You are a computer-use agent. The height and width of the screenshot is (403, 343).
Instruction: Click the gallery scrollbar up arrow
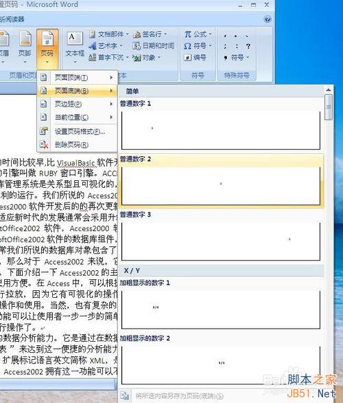[329, 90]
